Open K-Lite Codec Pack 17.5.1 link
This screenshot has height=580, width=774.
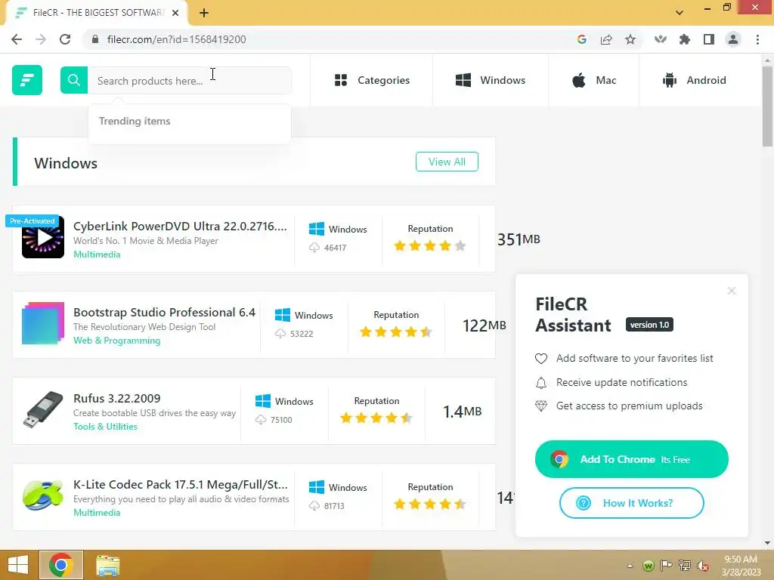[180, 484]
